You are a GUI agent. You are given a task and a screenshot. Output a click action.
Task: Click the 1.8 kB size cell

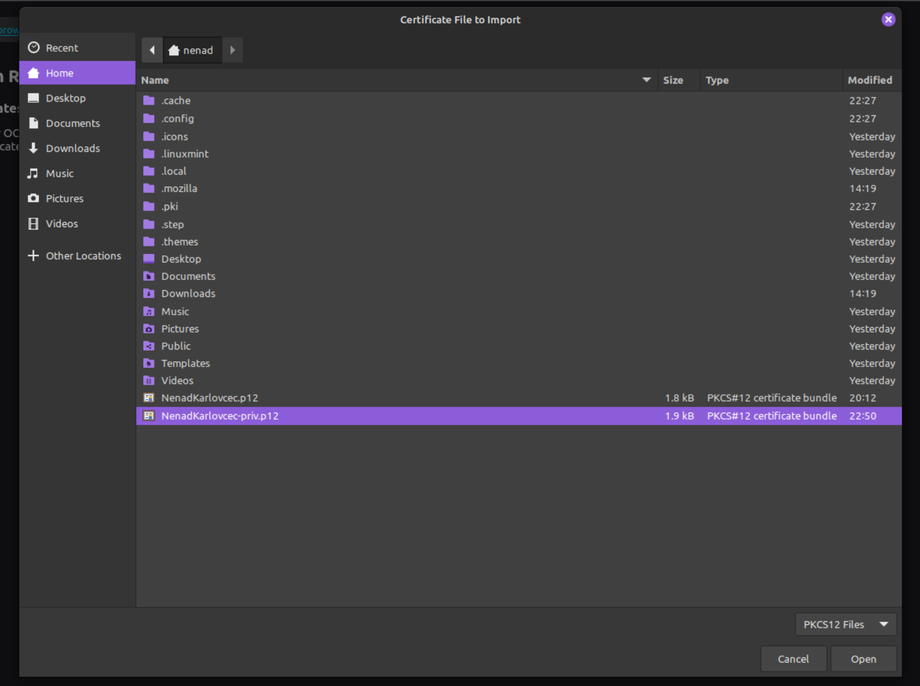[x=679, y=398]
